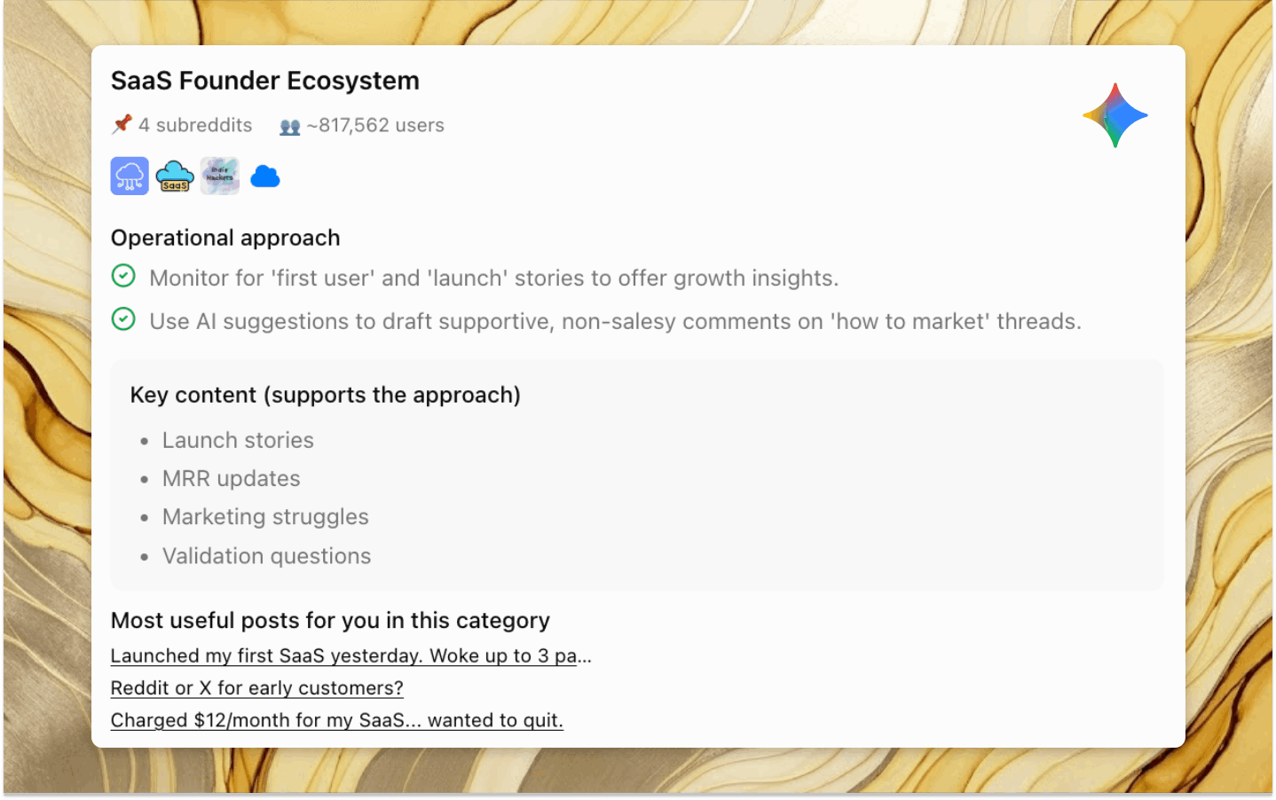The height and width of the screenshot is (800, 1276).
Task: Click the green checkmark beside monitoring approach
Action: pyautogui.click(x=123, y=276)
